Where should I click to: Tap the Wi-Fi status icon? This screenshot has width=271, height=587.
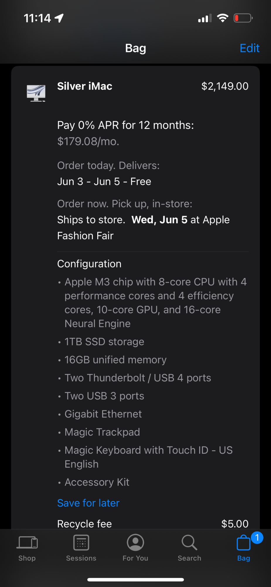[x=223, y=18]
